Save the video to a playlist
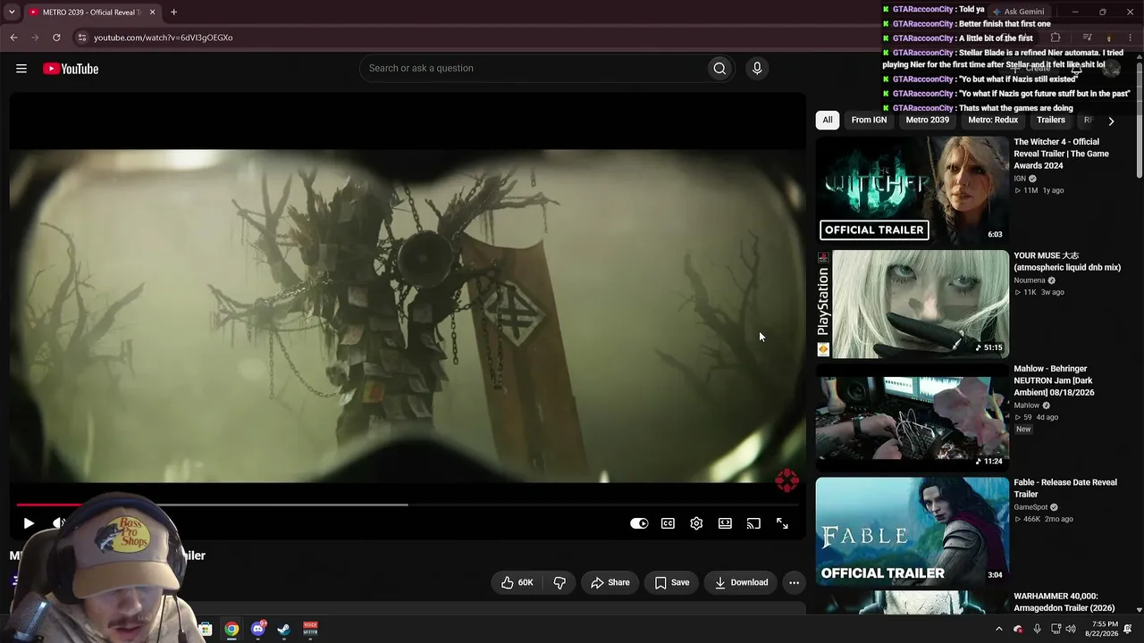 click(672, 582)
